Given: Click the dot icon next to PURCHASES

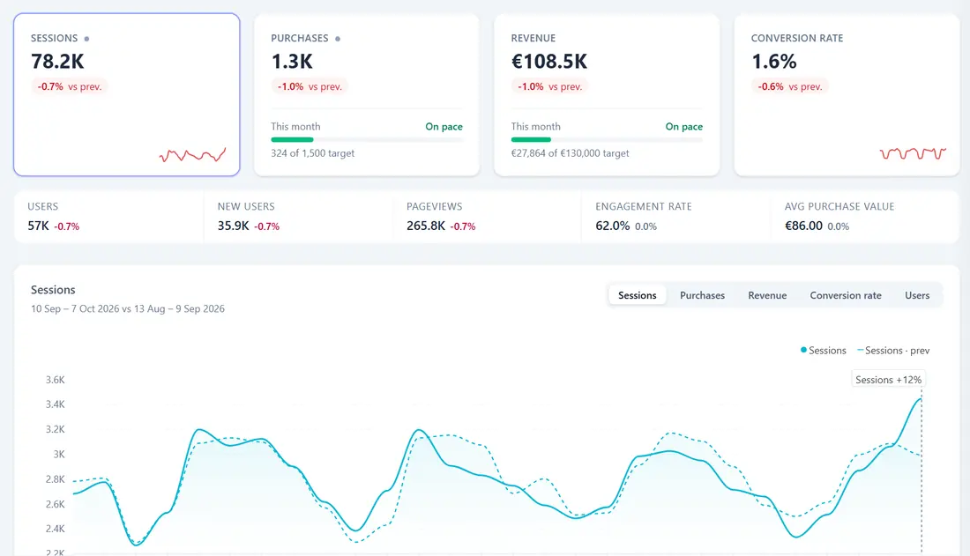Looking at the screenshot, I should click(x=338, y=39).
